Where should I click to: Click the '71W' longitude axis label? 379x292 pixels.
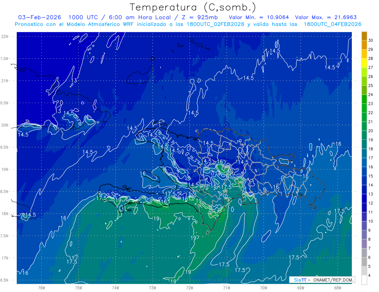click(x=226, y=288)
